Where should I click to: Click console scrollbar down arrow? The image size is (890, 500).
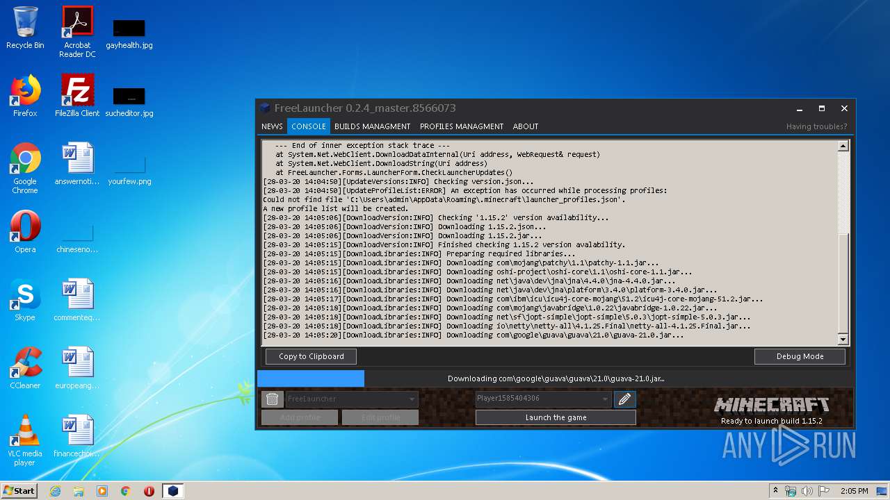click(x=843, y=340)
